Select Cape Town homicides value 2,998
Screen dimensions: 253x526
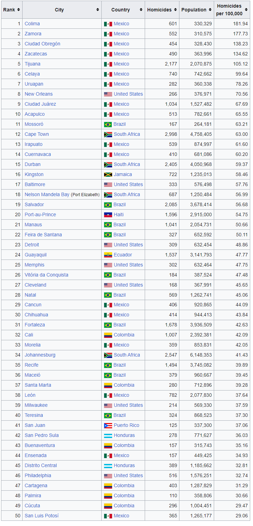pyautogui.click(x=171, y=134)
